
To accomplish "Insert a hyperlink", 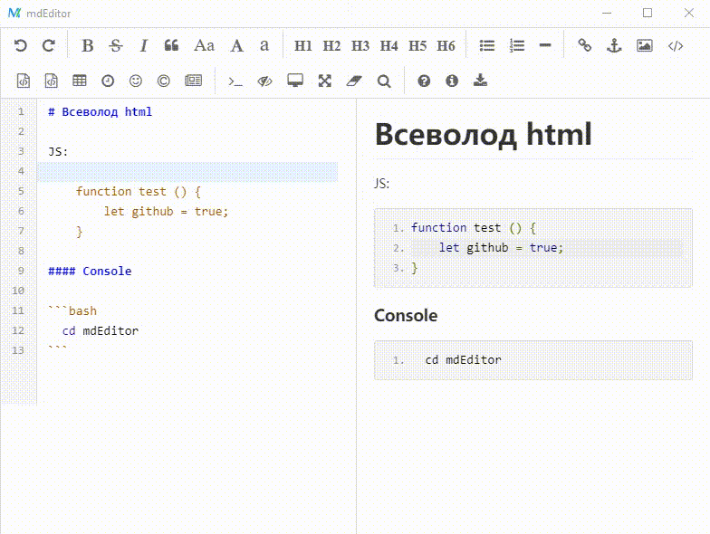I will [585, 45].
